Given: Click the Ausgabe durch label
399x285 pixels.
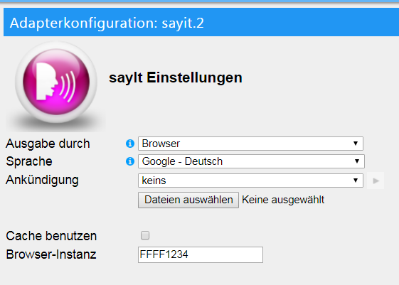Looking at the screenshot, I should coord(48,144).
